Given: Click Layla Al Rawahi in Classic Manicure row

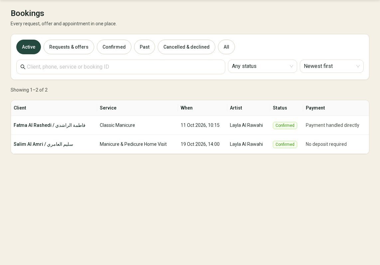Looking at the screenshot, I should point(246,126).
